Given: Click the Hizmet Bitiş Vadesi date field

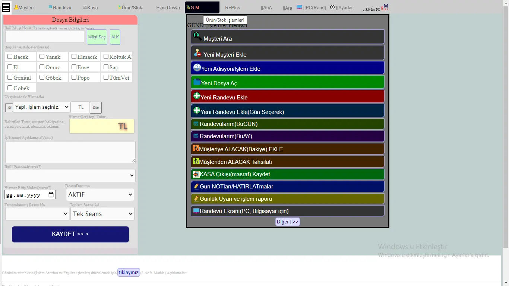Looking at the screenshot, I should pyautogui.click(x=30, y=195).
